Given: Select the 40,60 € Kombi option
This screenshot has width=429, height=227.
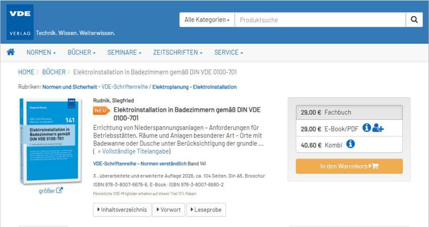Looking at the screenshot, I should 349,145.
